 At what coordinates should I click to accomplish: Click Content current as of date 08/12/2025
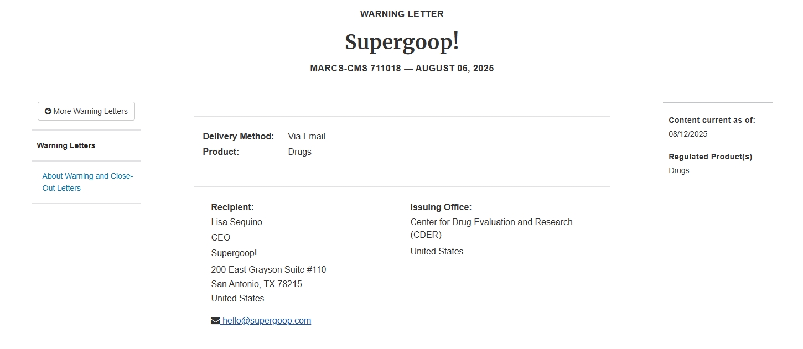(x=688, y=134)
